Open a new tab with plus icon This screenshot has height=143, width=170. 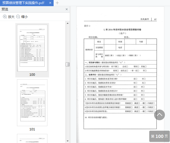(57, 3)
